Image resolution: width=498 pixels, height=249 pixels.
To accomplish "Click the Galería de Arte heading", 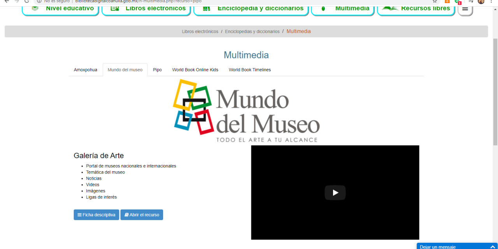I will 99,156.
